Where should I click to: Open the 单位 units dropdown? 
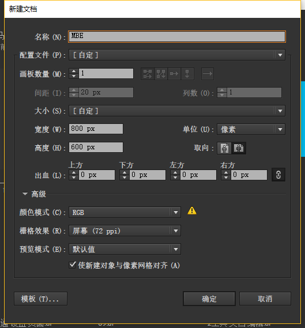(251, 129)
